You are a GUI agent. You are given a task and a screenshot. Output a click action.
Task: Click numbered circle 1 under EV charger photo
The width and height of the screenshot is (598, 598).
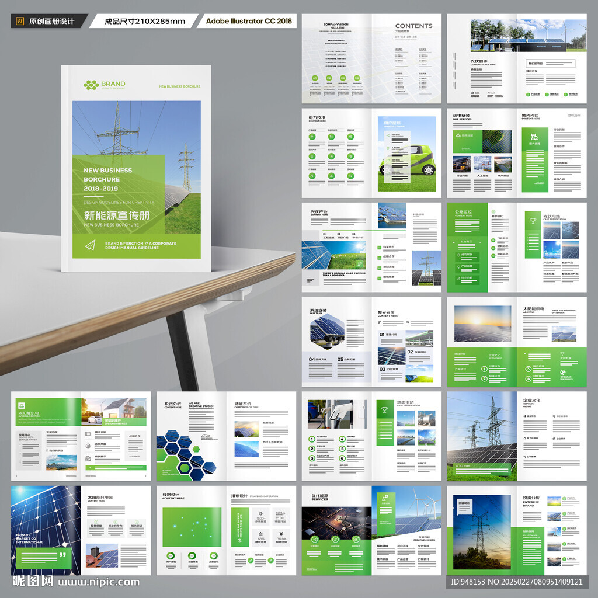312,439
